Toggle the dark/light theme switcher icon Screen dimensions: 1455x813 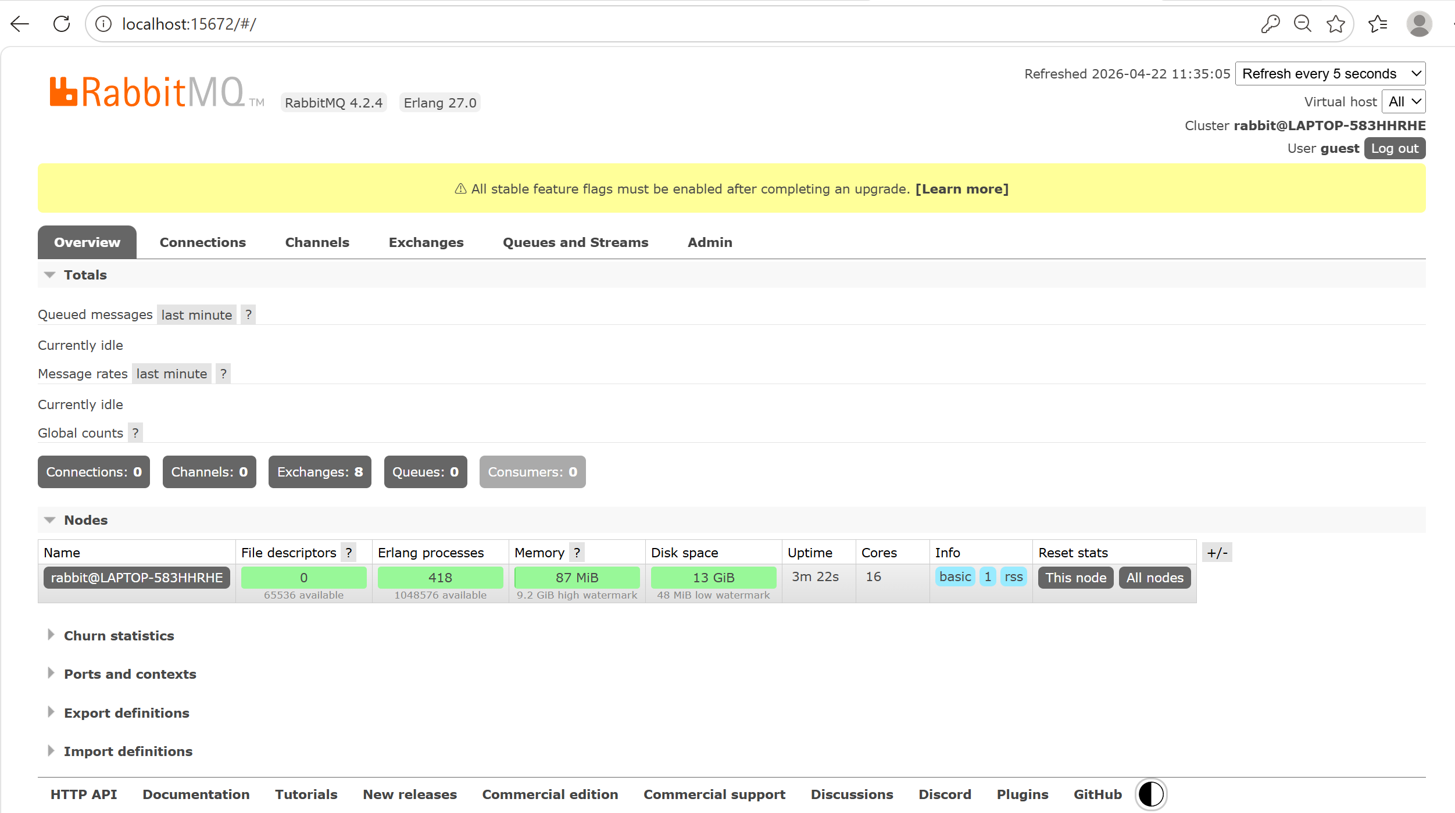1151,794
